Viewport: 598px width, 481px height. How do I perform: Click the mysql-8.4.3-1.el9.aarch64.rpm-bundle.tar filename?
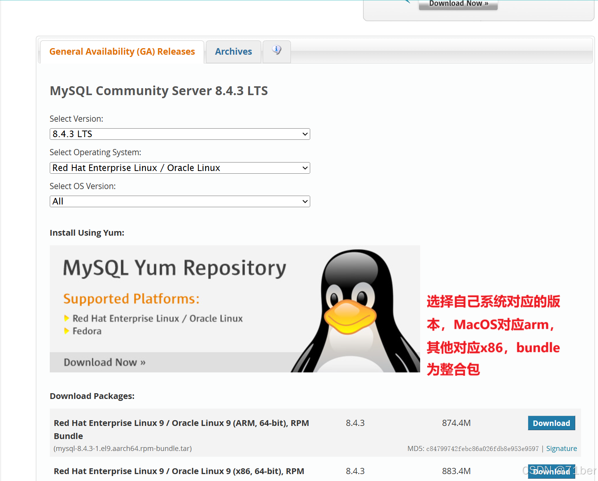[123, 448]
